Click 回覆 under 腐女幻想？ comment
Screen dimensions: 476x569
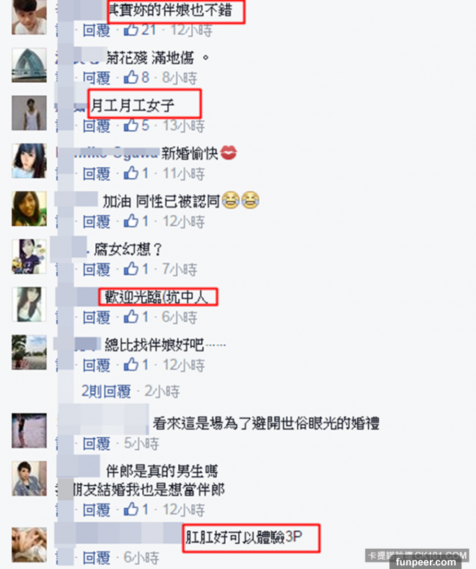(x=97, y=269)
